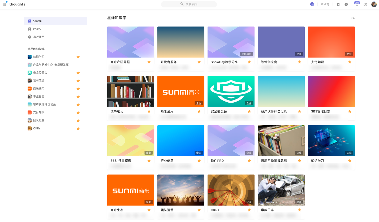379x222 pixels.
Task: Click the 搜索 商米 search field
Action: point(189,4)
